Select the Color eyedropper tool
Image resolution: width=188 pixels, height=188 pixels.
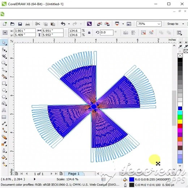tap(4, 144)
